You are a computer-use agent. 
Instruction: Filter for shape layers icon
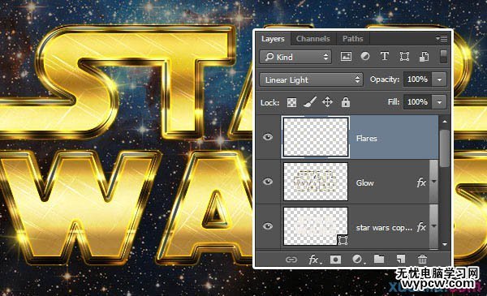coord(404,57)
